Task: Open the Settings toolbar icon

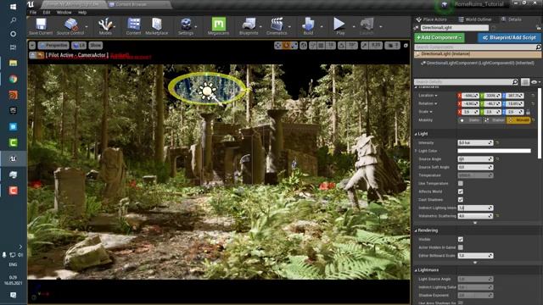Action: point(186,26)
